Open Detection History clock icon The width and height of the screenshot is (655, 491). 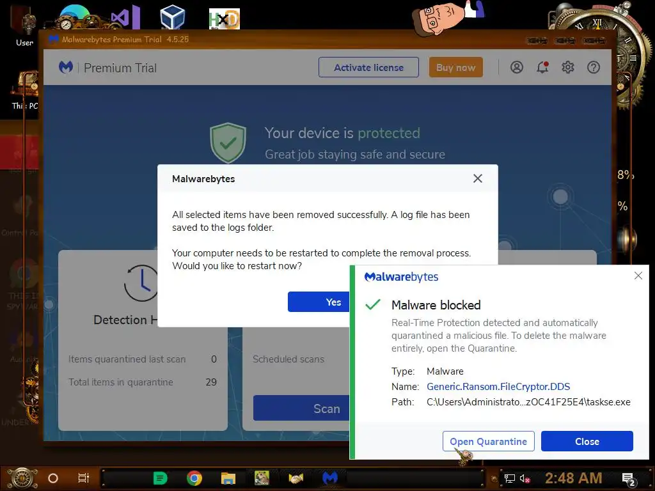(141, 283)
